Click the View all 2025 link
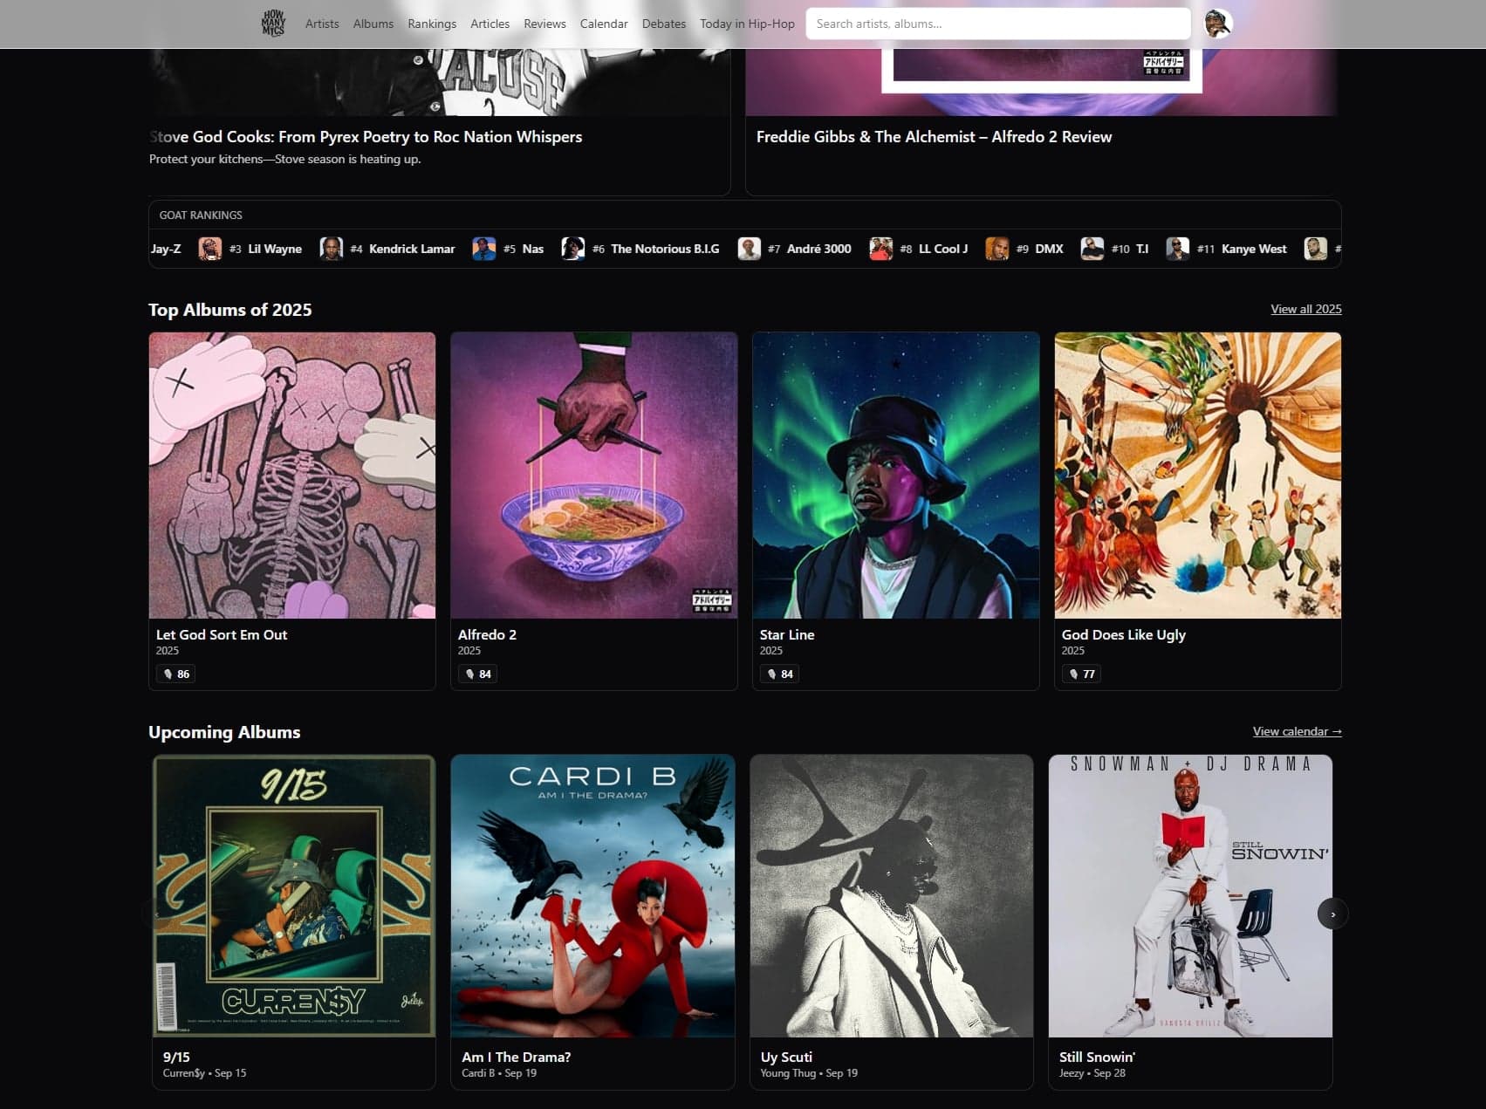This screenshot has height=1109, width=1486. click(1305, 309)
